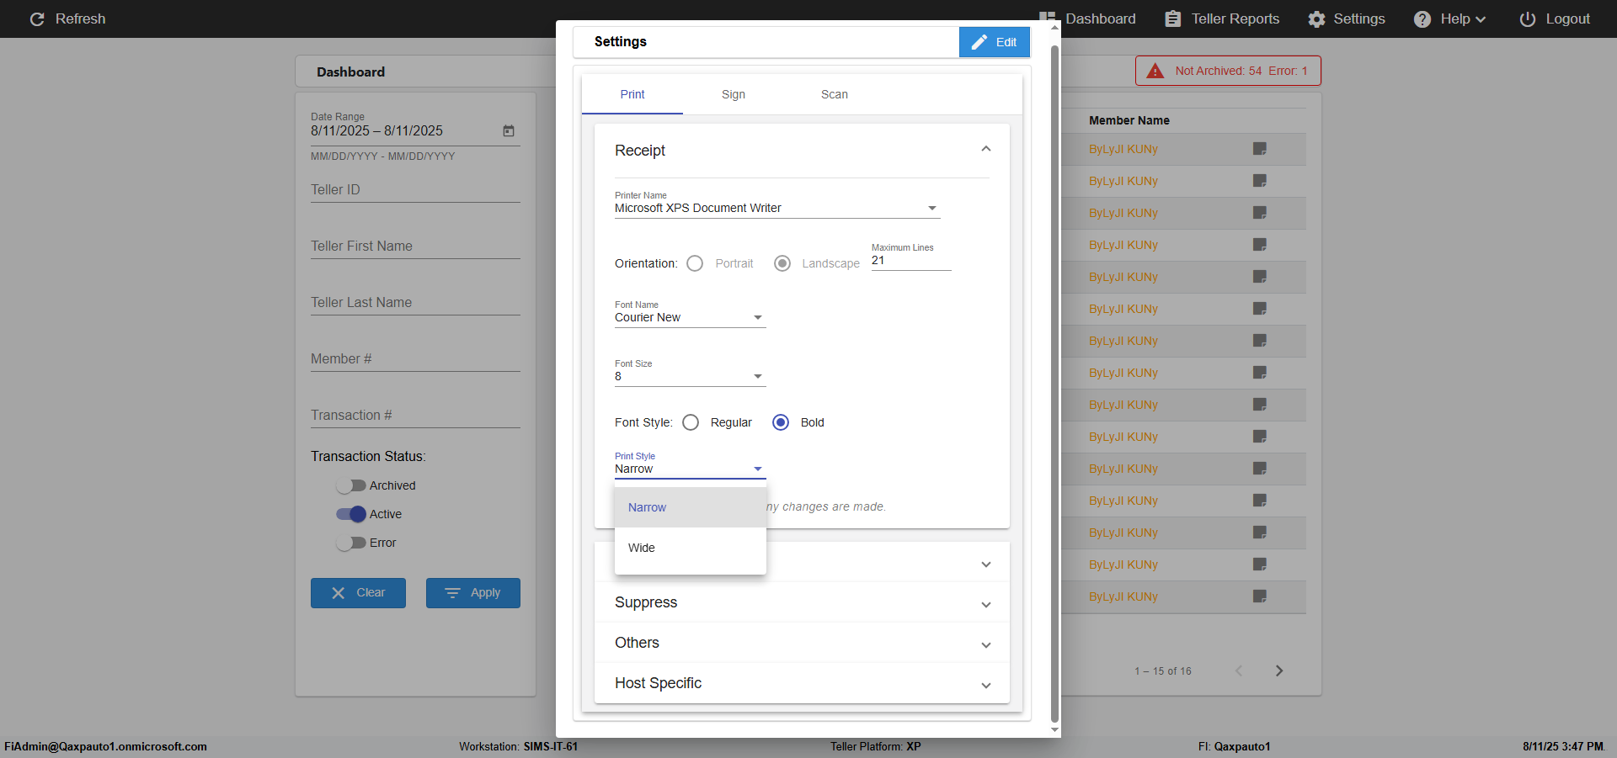
Task: Click the Teller First Name field
Action: [x=415, y=246]
